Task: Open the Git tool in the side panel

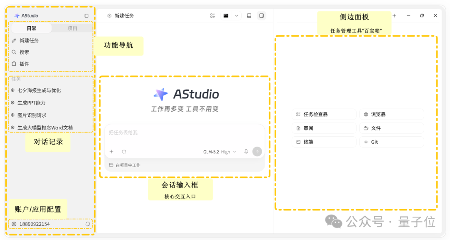Action: [391, 142]
